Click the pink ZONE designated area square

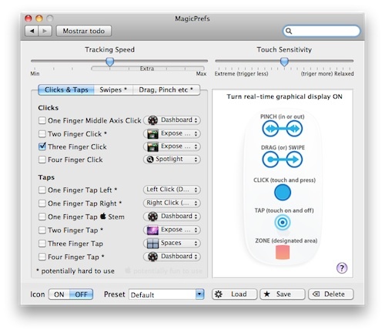283,252
